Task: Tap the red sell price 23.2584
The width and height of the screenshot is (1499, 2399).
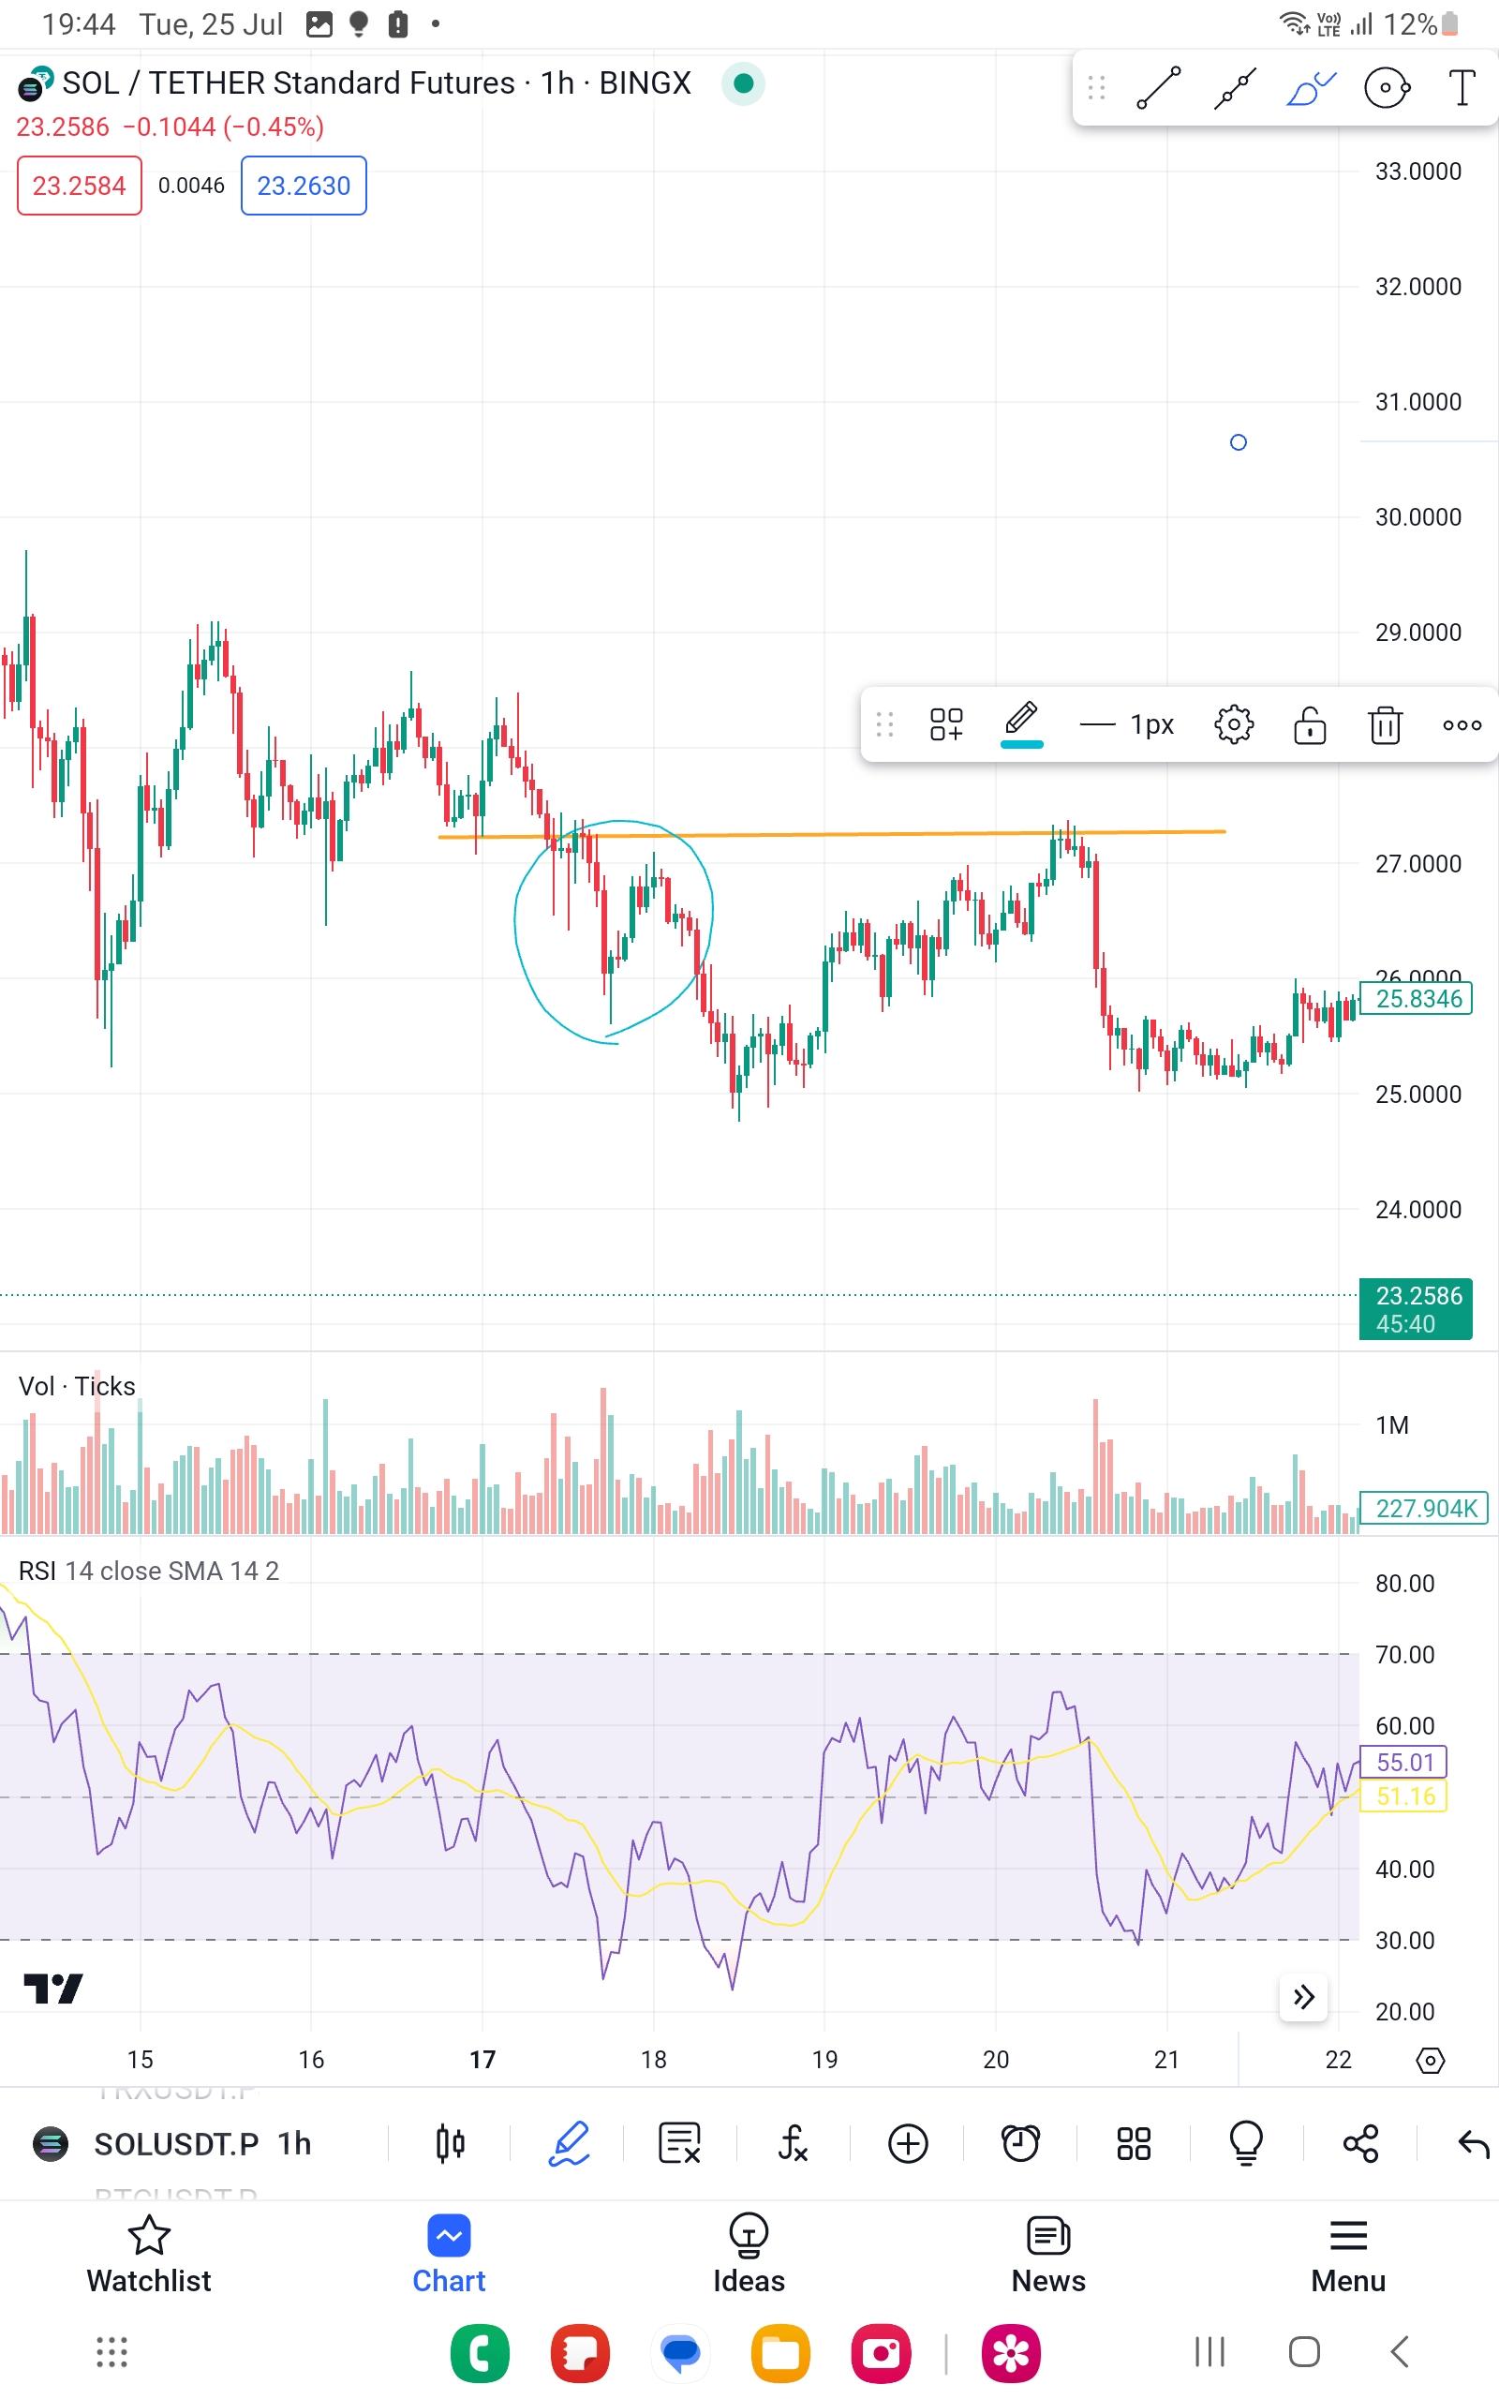Action: pyautogui.click(x=80, y=186)
